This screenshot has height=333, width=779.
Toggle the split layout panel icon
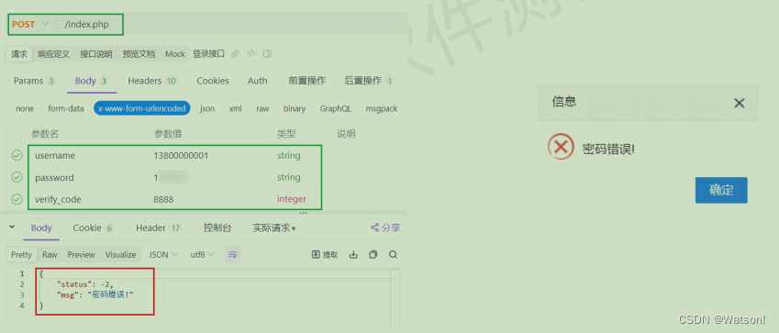267,54
